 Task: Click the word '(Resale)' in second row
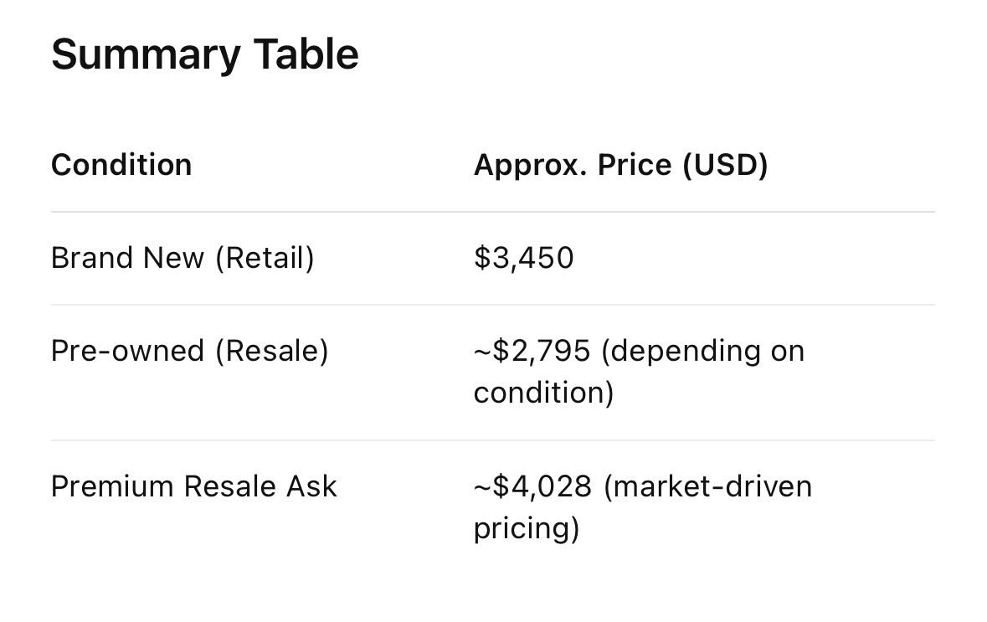point(271,351)
